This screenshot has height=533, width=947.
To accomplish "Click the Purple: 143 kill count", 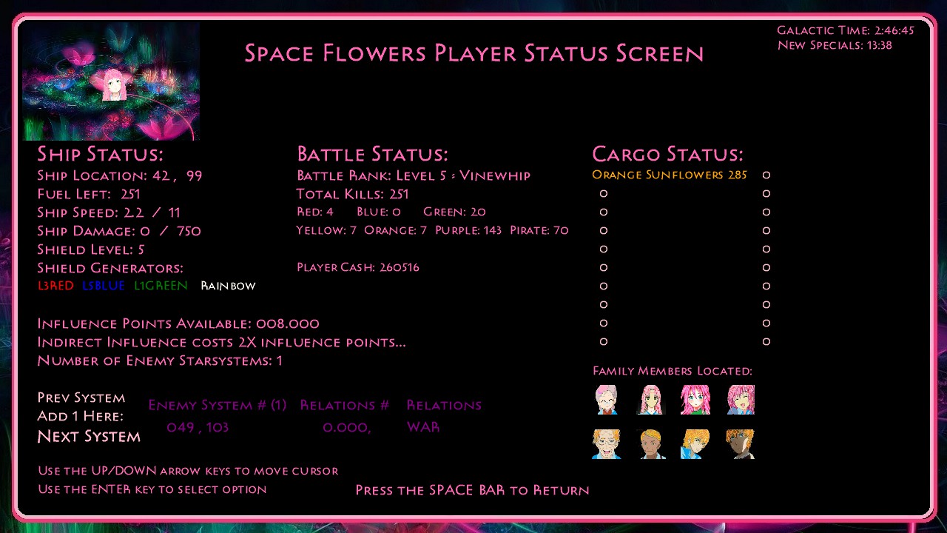I will (x=468, y=230).
